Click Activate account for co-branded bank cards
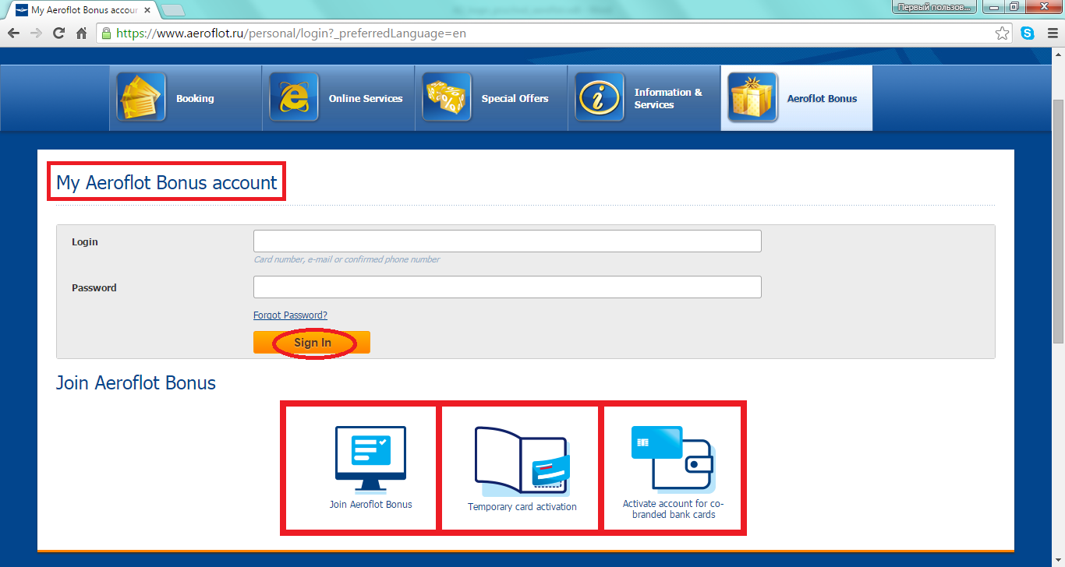 pos(673,509)
